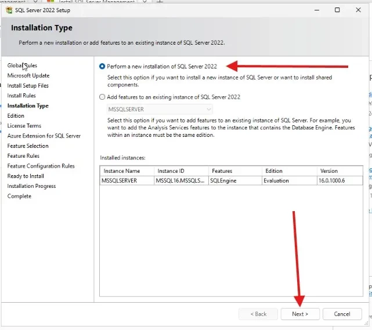
Task: Select Feature Selection step in sidebar
Action: tap(28, 146)
